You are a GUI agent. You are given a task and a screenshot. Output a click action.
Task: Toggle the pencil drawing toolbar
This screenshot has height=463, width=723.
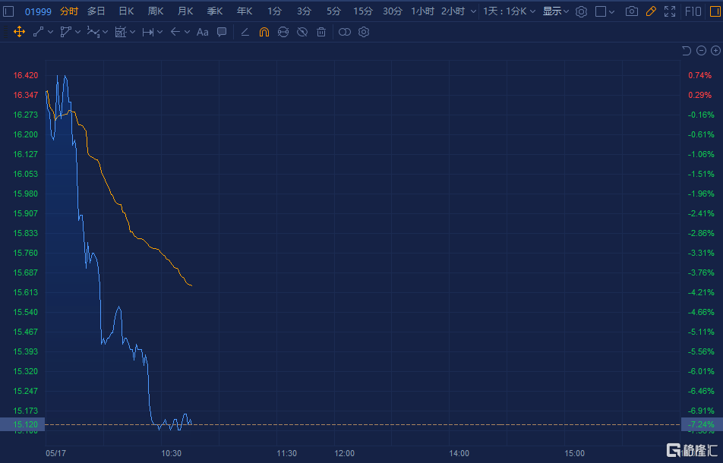click(651, 11)
